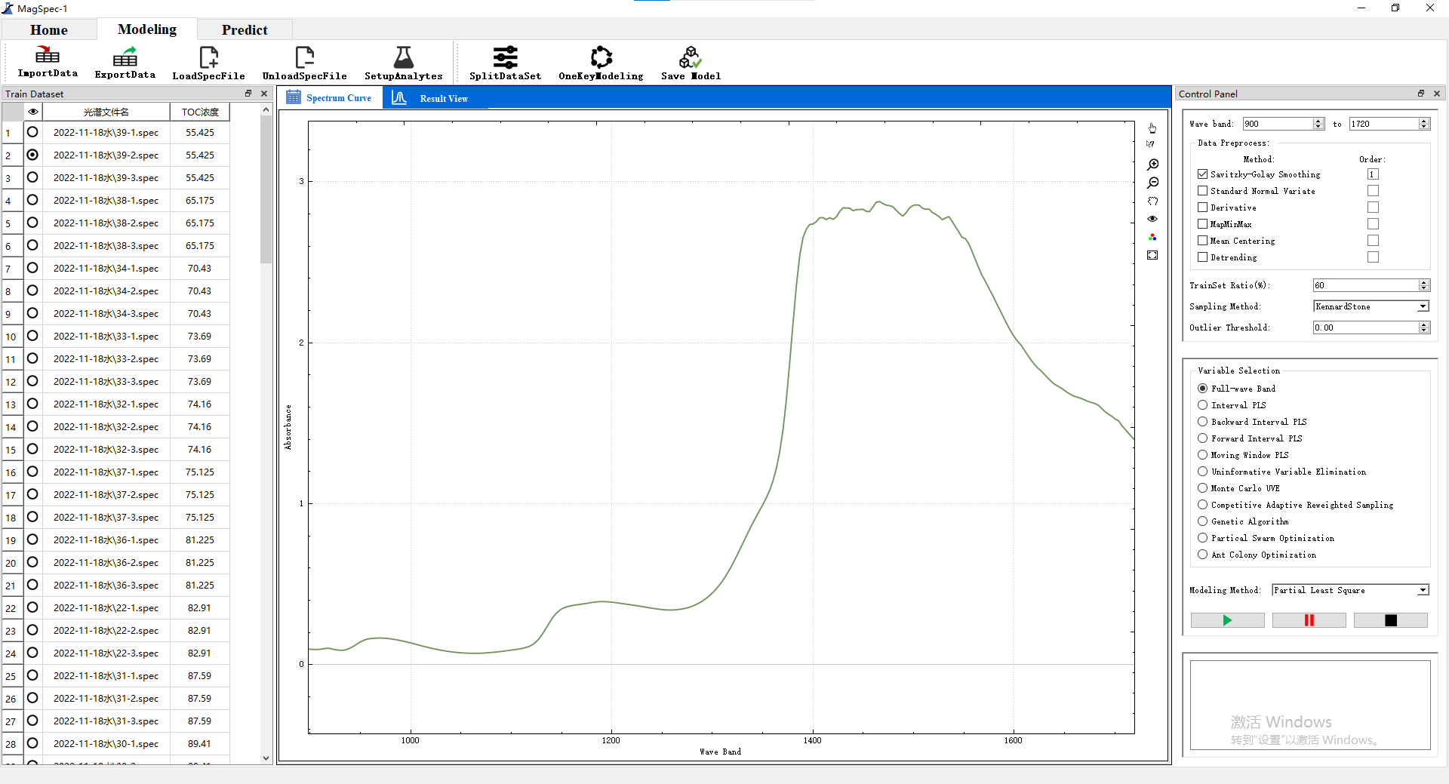
Task: Increase Wave band start value stepper
Action: (1318, 121)
